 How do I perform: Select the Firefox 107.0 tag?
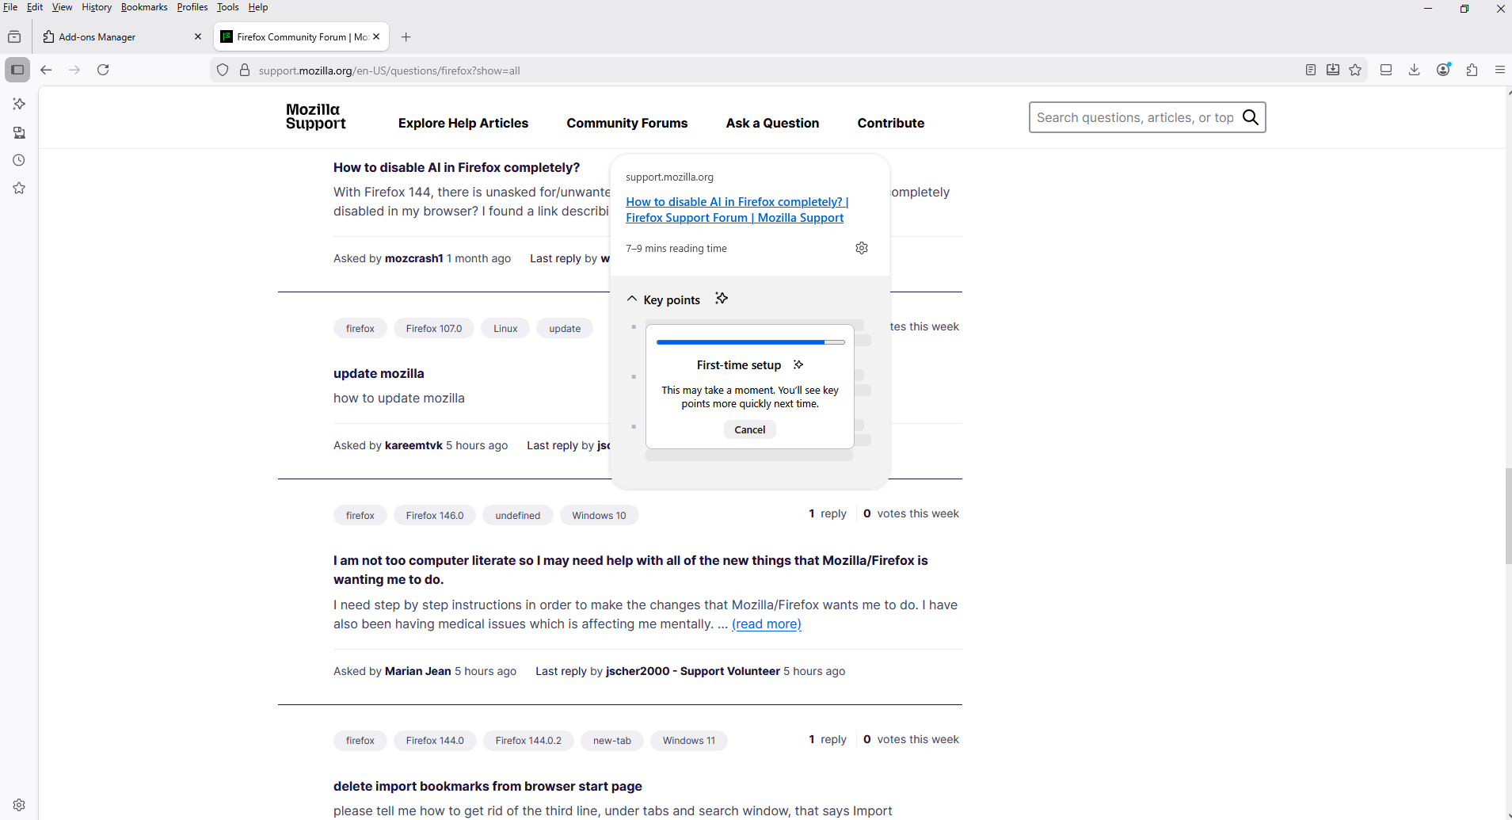434,329
